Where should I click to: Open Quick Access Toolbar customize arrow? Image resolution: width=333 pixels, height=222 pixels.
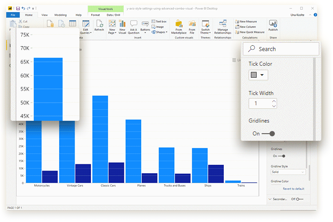coord(33,8)
